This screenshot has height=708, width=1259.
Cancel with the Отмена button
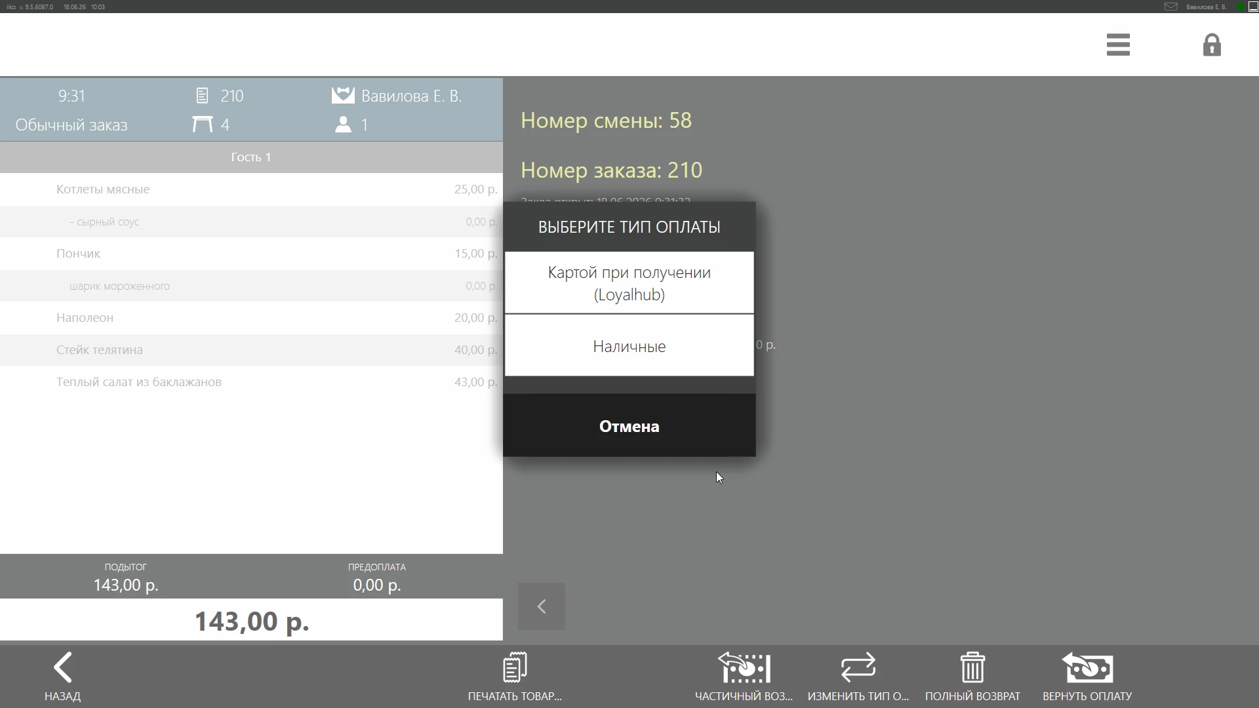point(629,425)
